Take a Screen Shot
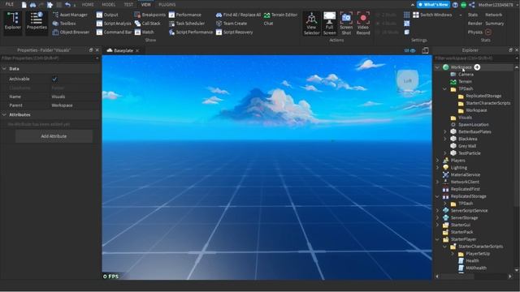 (346, 24)
